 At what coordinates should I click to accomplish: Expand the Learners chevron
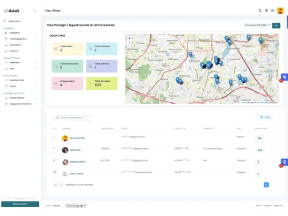36,51
